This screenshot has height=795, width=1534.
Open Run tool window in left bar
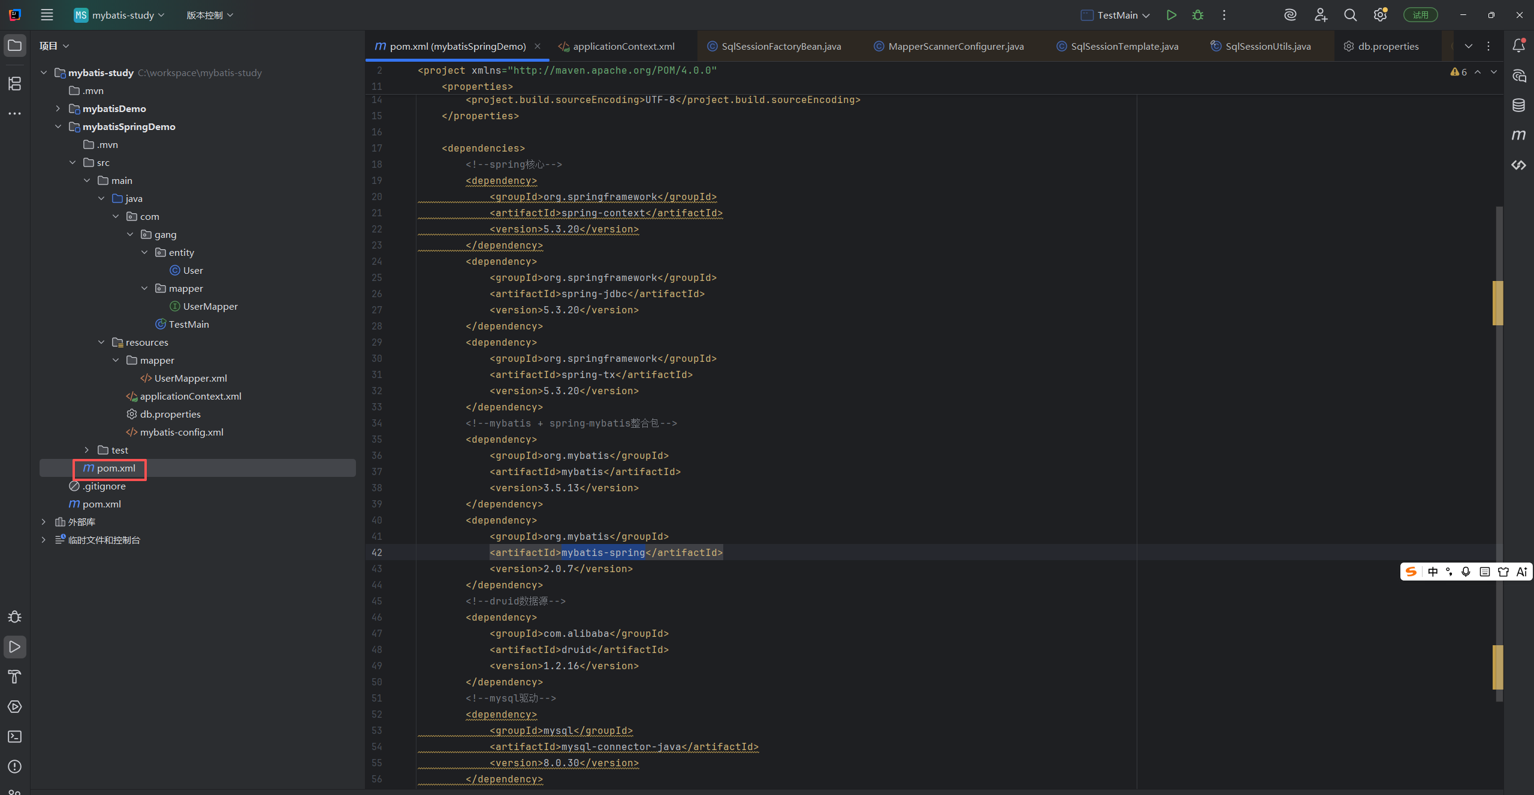[14, 647]
